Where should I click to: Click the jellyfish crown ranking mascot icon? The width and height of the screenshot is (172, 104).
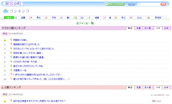(6, 11)
